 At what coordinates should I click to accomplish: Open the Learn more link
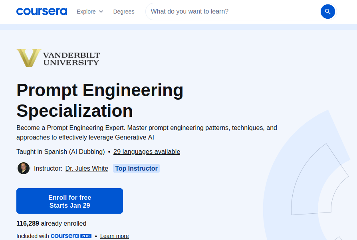pyautogui.click(x=115, y=236)
